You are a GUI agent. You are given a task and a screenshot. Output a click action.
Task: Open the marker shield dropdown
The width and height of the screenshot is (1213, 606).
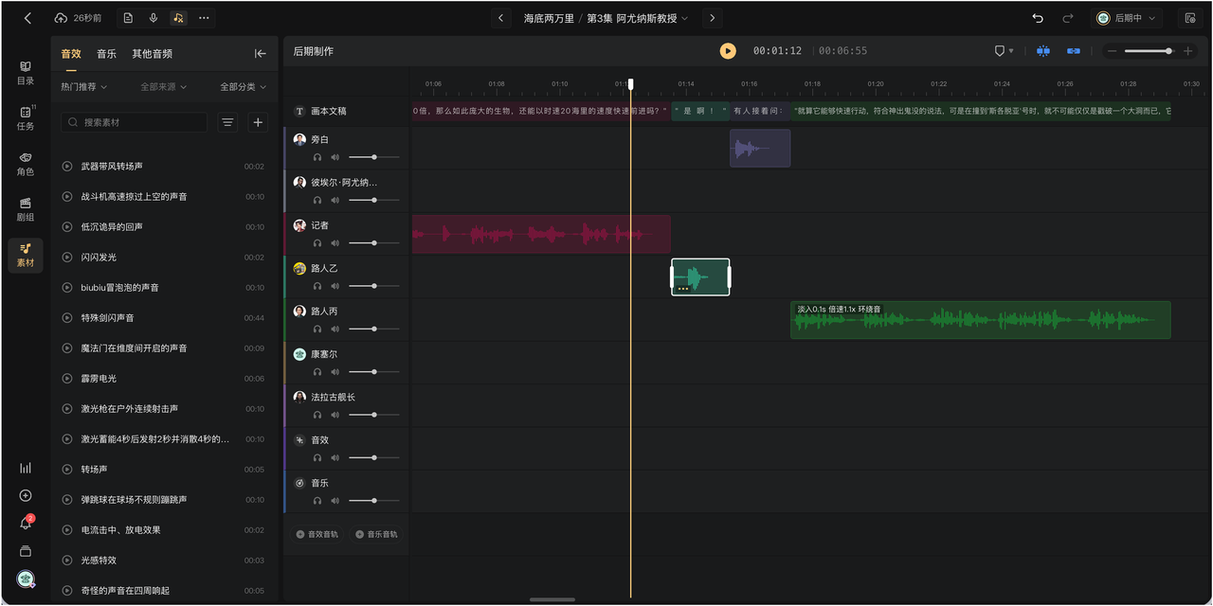coord(1004,51)
